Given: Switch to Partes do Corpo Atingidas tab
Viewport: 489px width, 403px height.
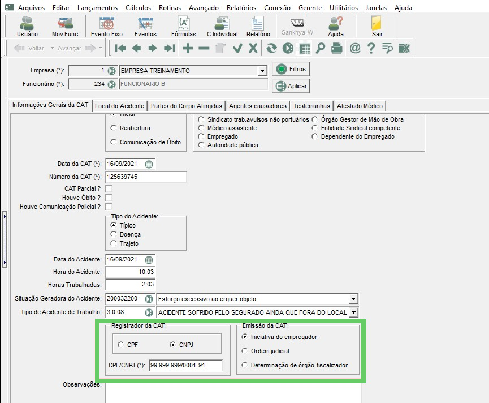Looking at the screenshot, I should pyautogui.click(x=186, y=106).
